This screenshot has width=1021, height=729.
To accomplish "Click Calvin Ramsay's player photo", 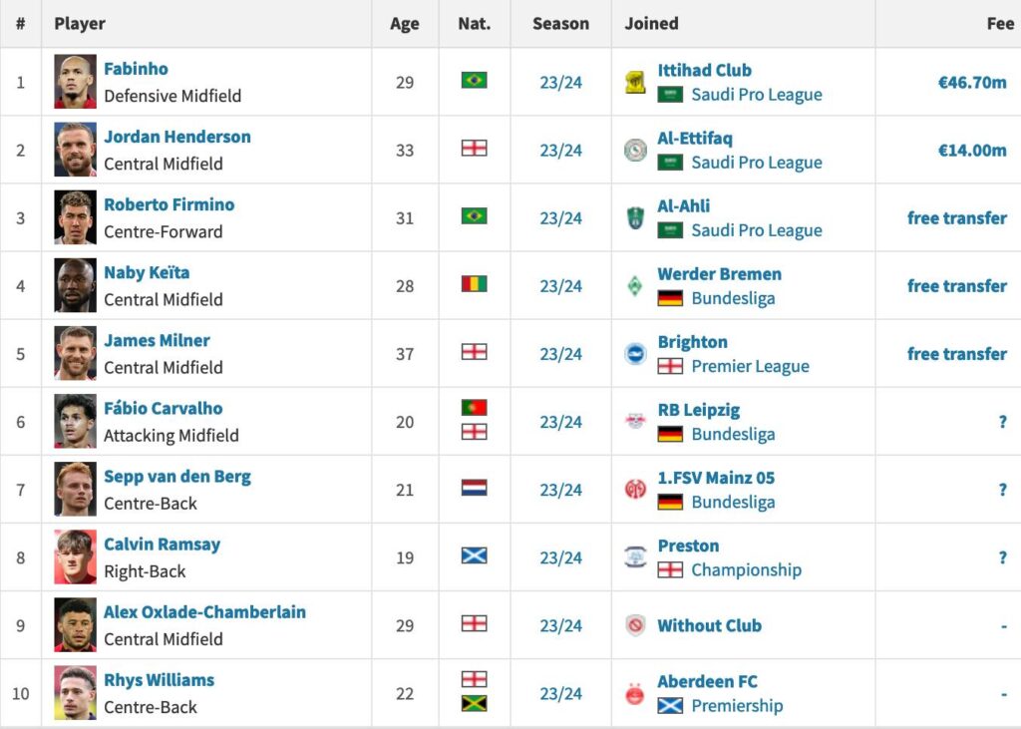I will coord(76,557).
